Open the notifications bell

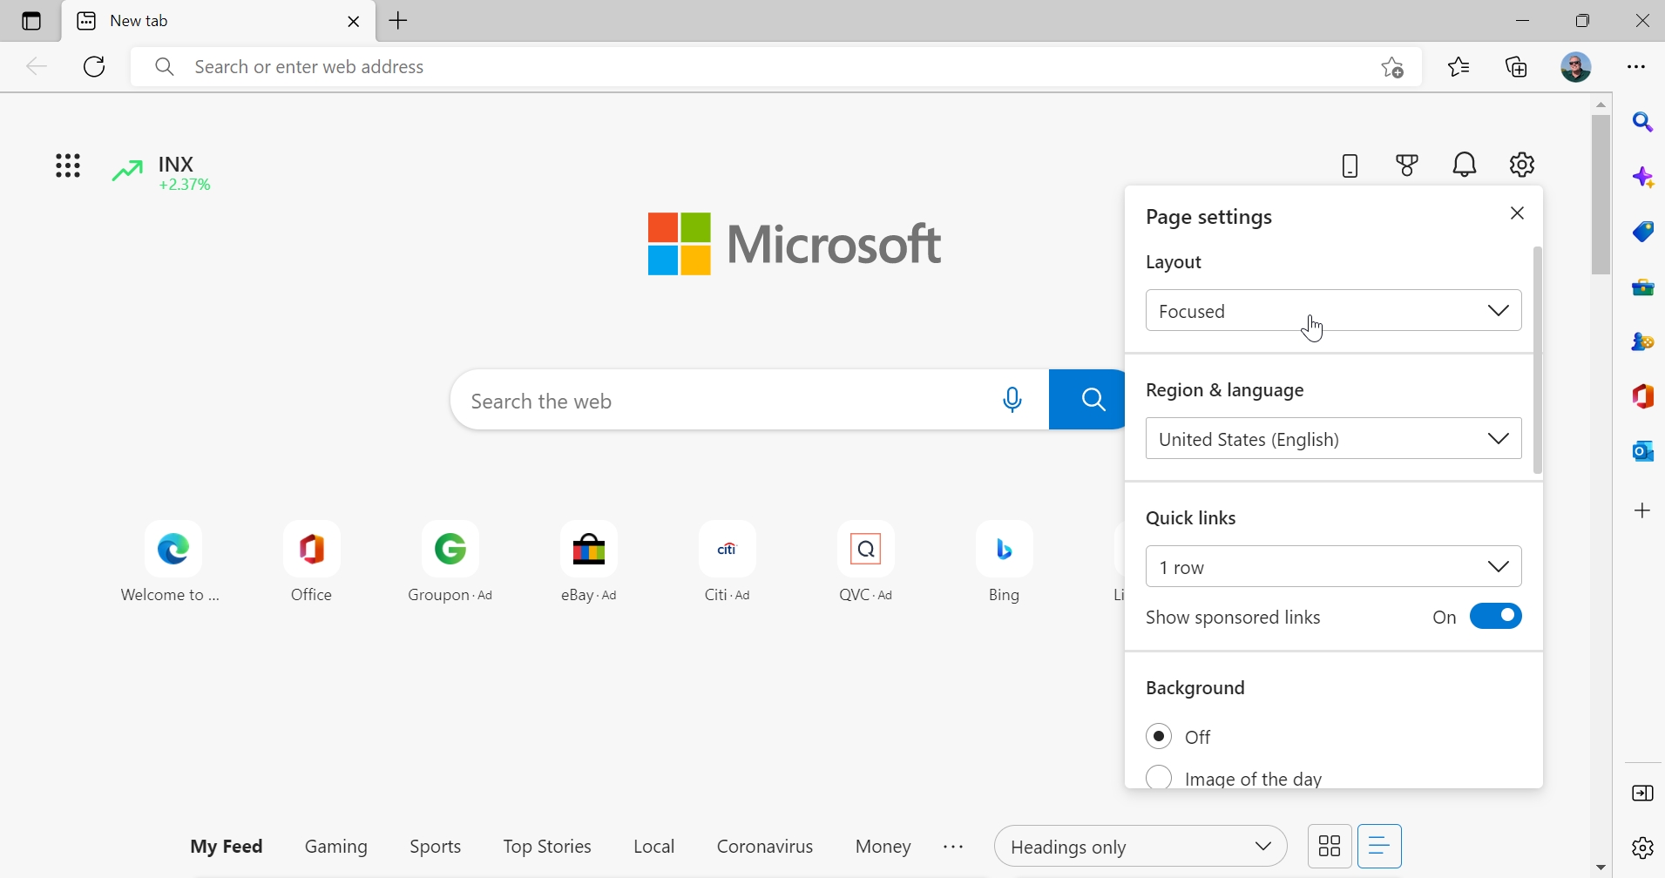tap(1466, 165)
